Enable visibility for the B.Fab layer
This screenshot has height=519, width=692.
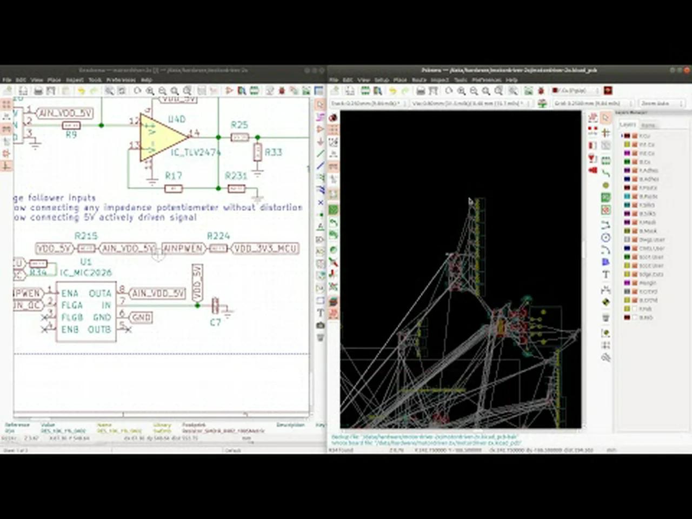coord(635,317)
